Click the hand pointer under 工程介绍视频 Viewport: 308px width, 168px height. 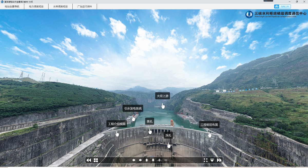[117, 134]
